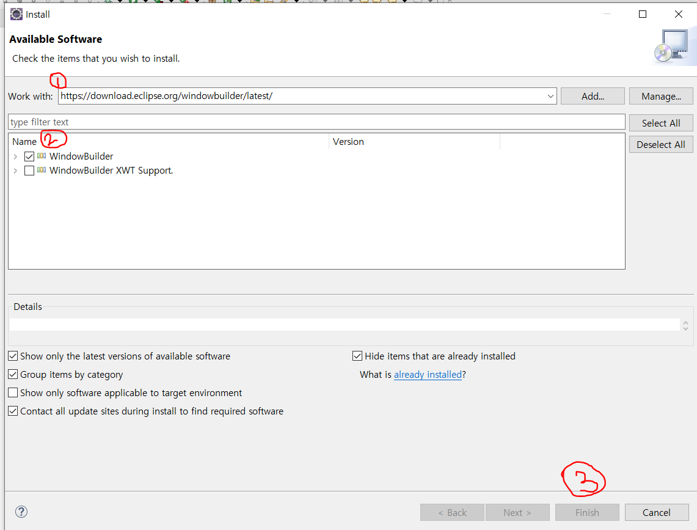Click the disabled Finish button
Image resolution: width=697 pixels, height=530 pixels.
coord(587,512)
